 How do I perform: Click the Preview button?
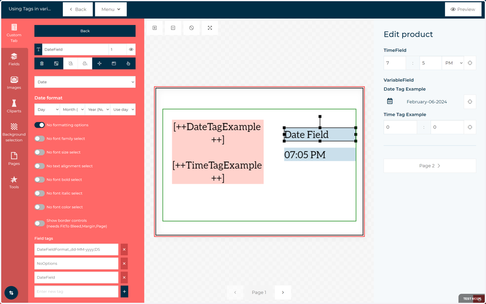pos(463,9)
